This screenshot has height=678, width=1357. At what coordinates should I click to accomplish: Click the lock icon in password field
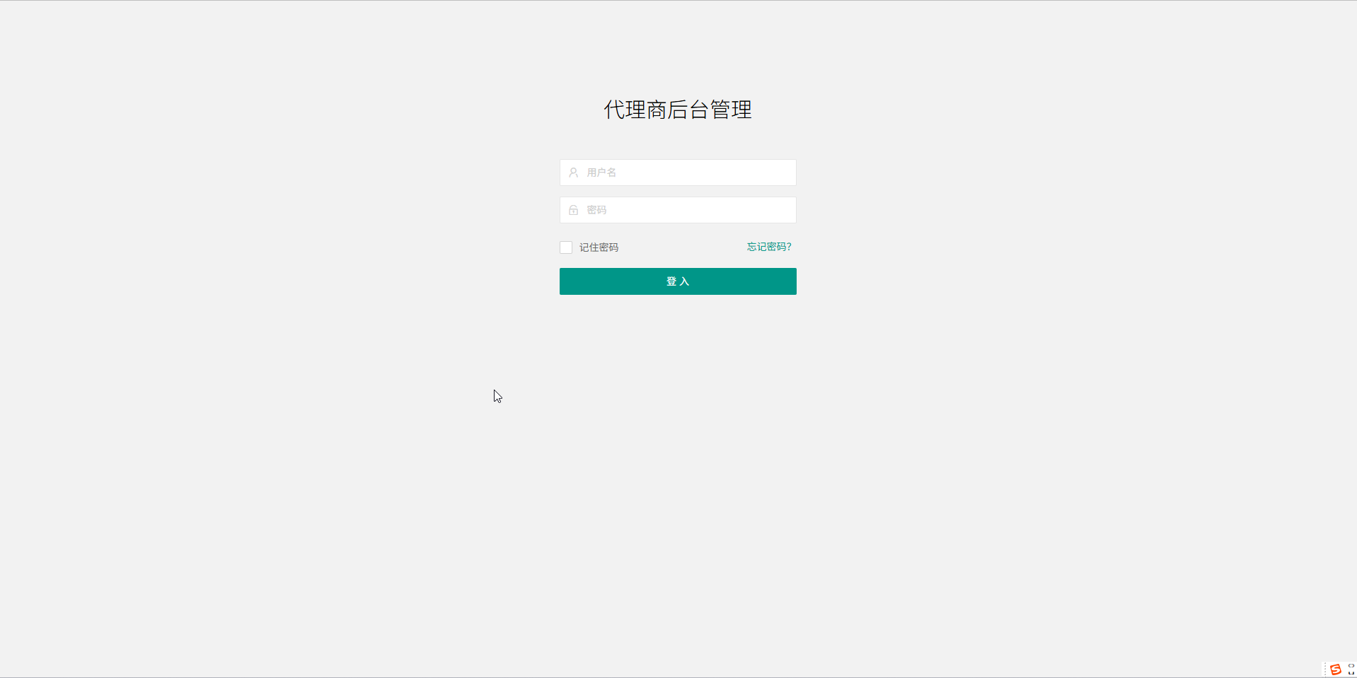[x=573, y=210]
